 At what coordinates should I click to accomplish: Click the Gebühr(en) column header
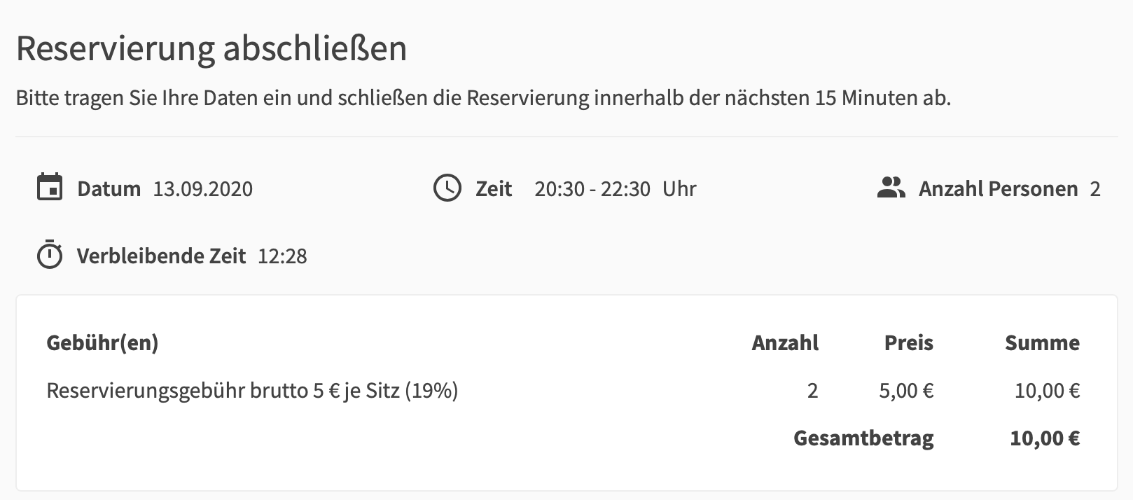102,343
